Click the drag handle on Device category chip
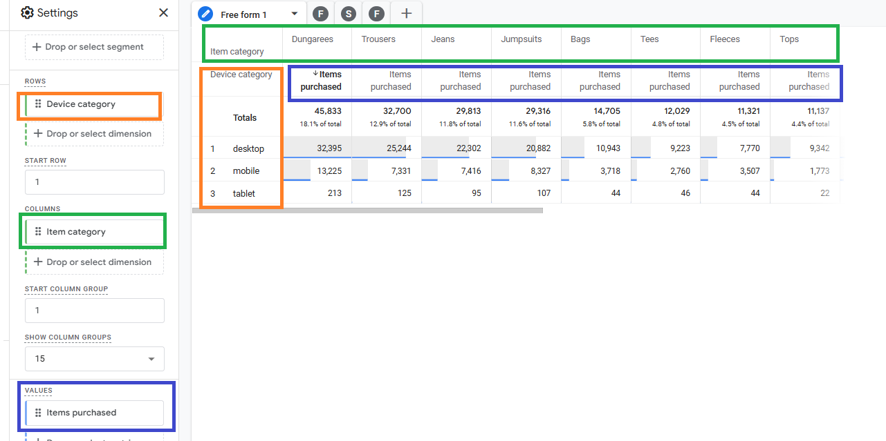The height and width of the screenshot is (441, 886). (38, 104)
